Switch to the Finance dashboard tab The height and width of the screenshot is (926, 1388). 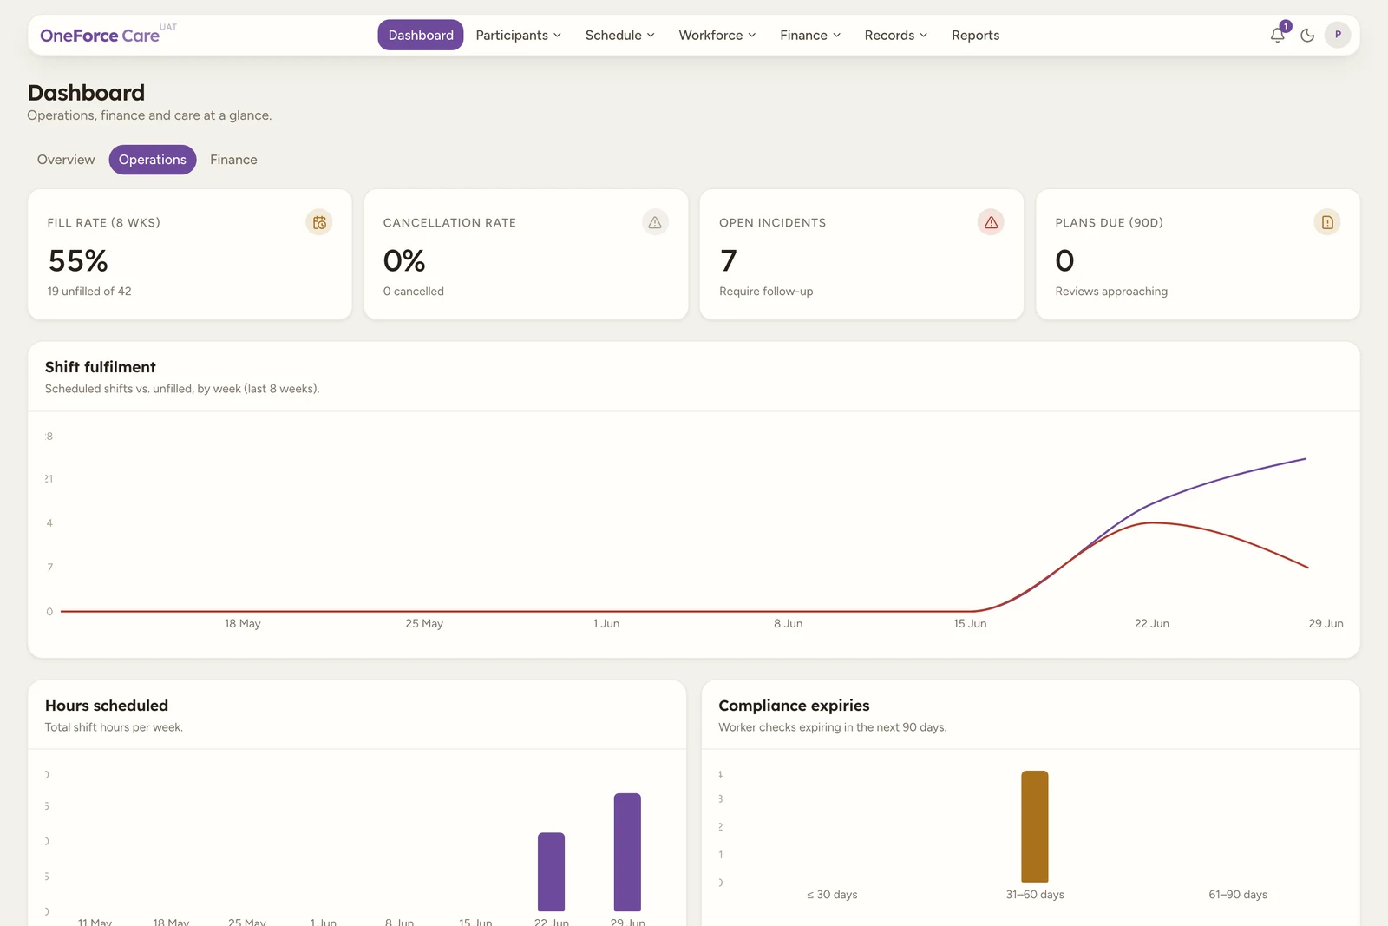pyautogui.click(x=233, y=160)
